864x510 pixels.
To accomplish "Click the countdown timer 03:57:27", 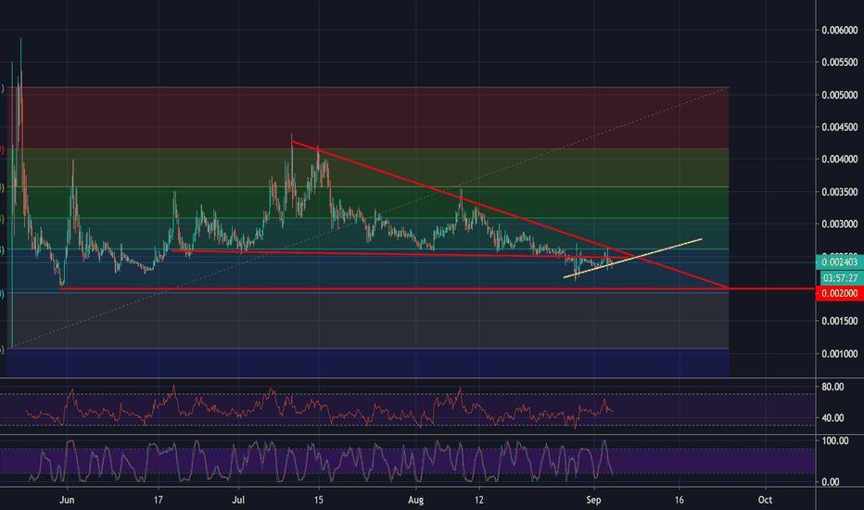I will pyautogui.click(x=841, y=277).
